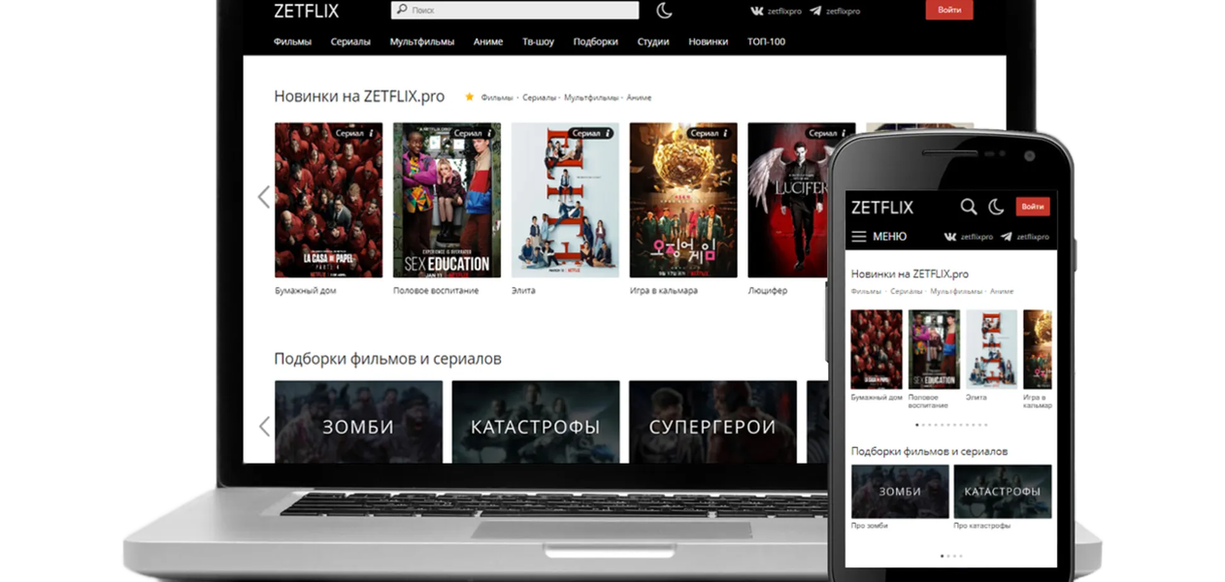Open Telegram zetflixpro link on laptop
Image resolution: width=1225 pixels, height=582 pixels.
(x=835, y=11)
